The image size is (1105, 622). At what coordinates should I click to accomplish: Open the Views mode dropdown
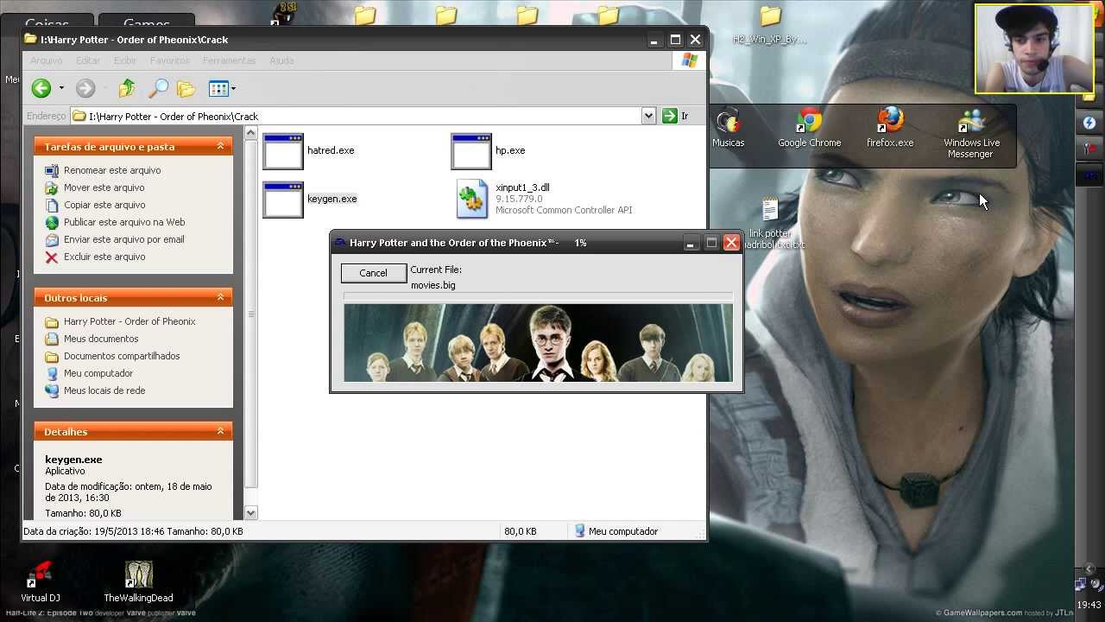point(222,88)
